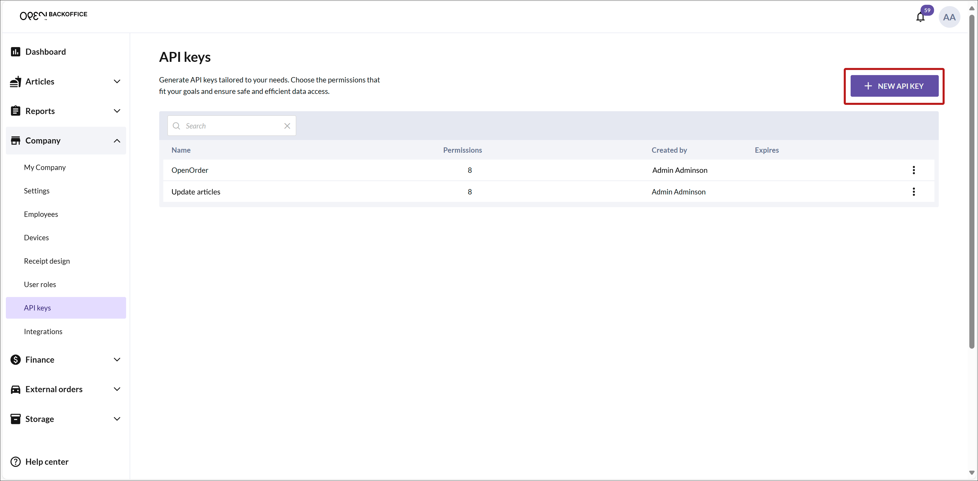Click the Name column header
978x481 pixels.
pos(181,150)
